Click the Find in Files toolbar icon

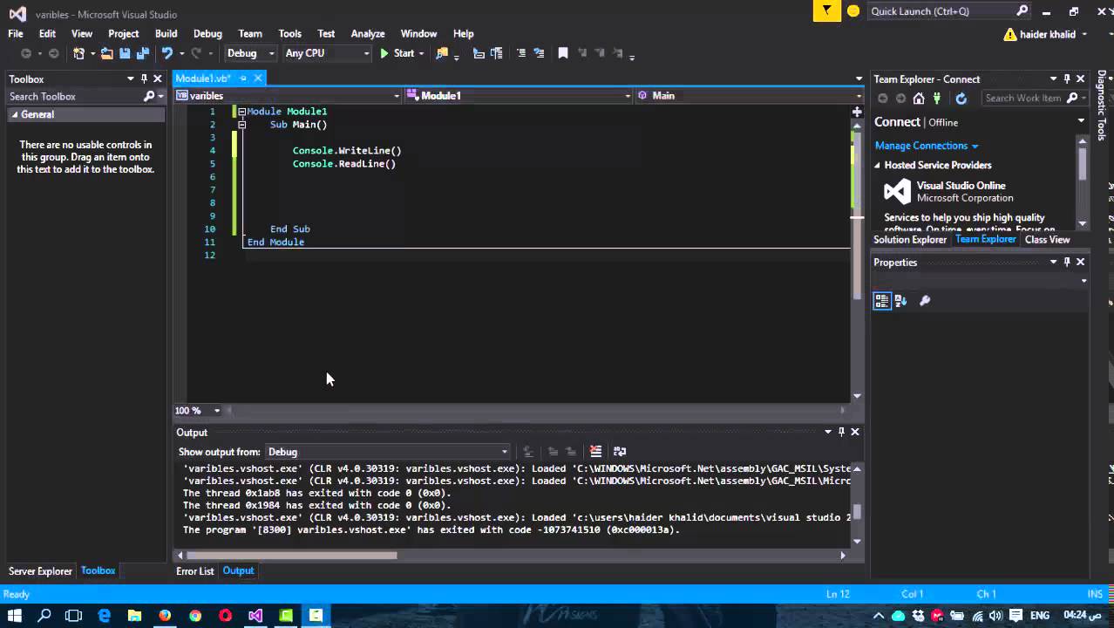coord(442,53)
